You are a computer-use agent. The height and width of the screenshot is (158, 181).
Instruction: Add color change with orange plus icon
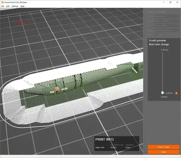[x=176, y=93]
